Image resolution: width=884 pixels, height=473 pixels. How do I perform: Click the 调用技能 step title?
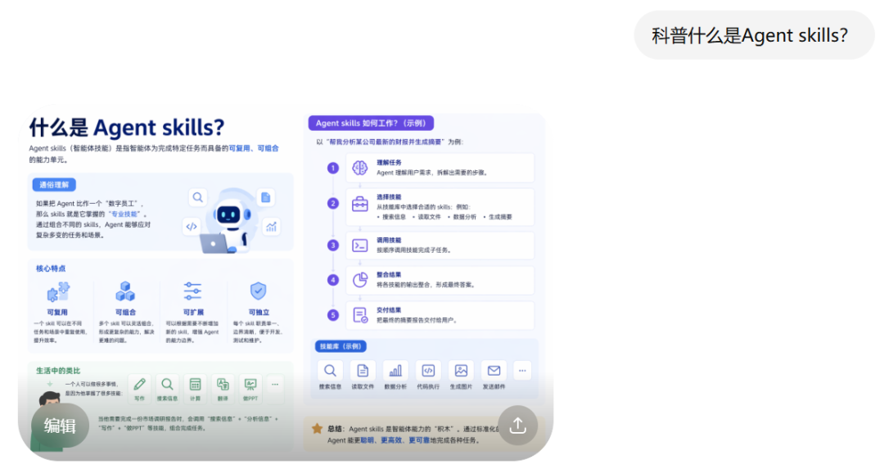coord(389,240)
